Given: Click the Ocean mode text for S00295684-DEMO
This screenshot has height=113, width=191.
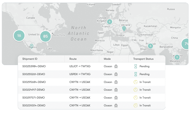Looking at the screenshot, I should pyautogui.click(x=108, y=82).
